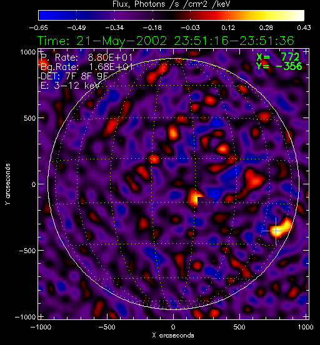
Task: Click the X arcseconds axis title
Action: point(173,336)
